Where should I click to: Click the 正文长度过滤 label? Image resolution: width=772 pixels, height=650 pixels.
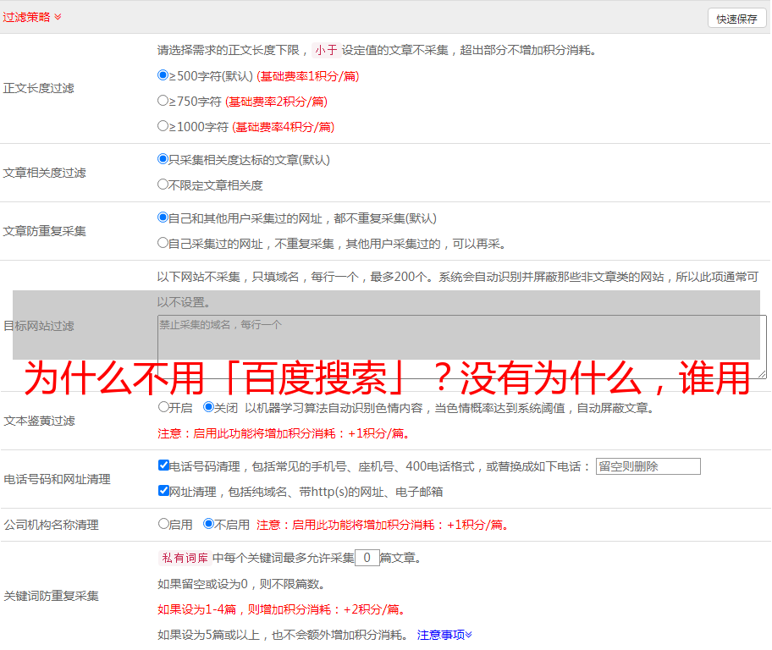pos(38,88)
